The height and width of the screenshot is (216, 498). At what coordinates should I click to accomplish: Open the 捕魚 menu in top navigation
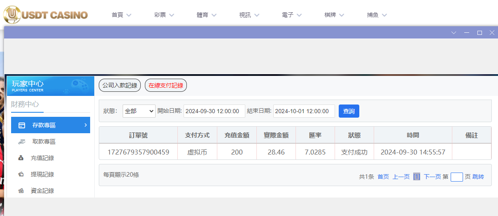tap(377, 15)
